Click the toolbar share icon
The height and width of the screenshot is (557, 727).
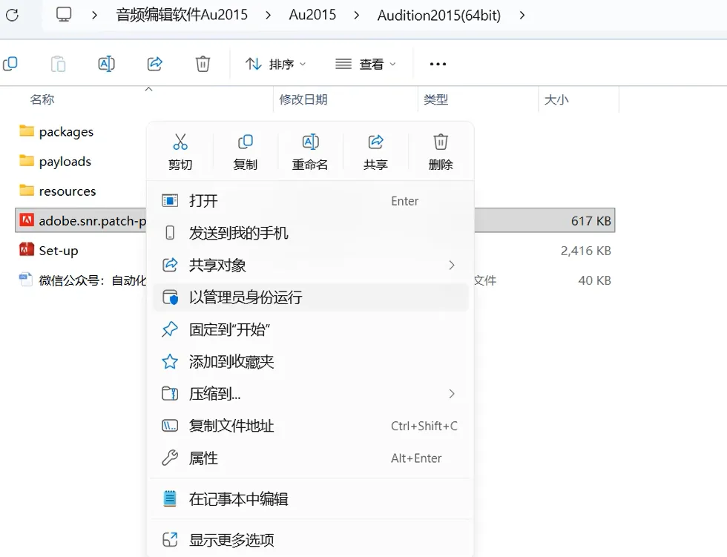[x=154, y=64]
